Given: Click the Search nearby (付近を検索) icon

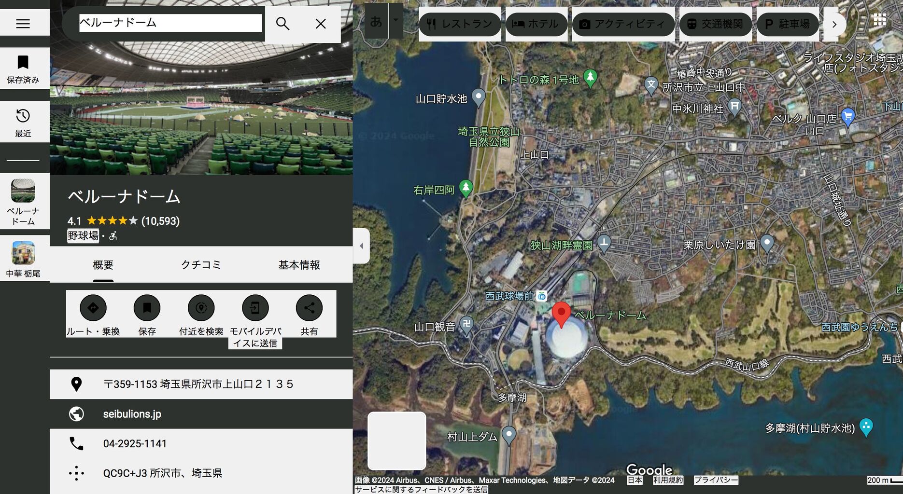Looking at the screenshot, I should [201, 308].
